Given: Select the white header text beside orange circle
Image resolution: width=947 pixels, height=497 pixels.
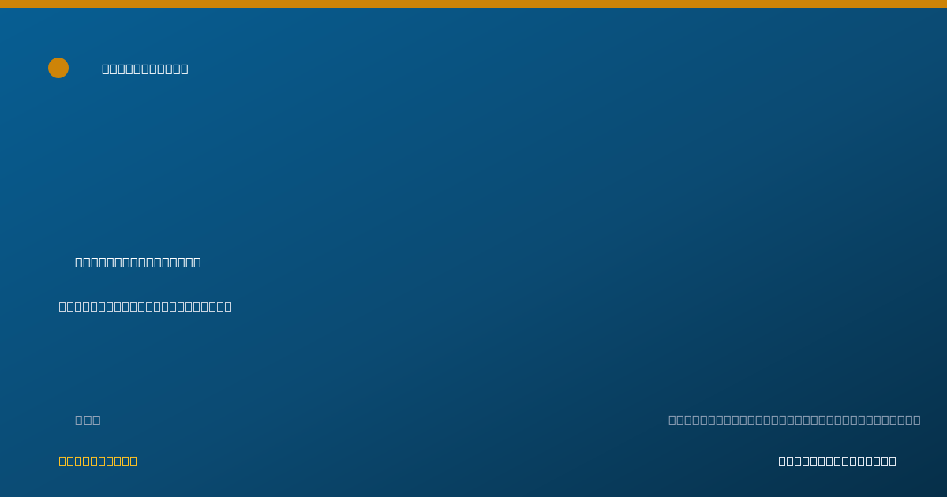Looking at the screenshot, I should (x=145, y=69).
